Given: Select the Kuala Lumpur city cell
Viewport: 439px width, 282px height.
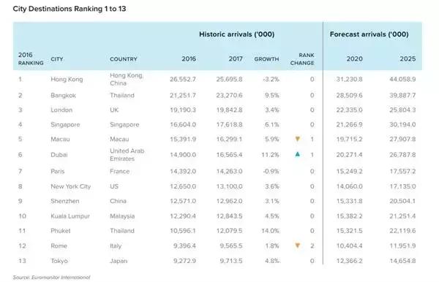Looking at the screenshot, I should [70, 216].
